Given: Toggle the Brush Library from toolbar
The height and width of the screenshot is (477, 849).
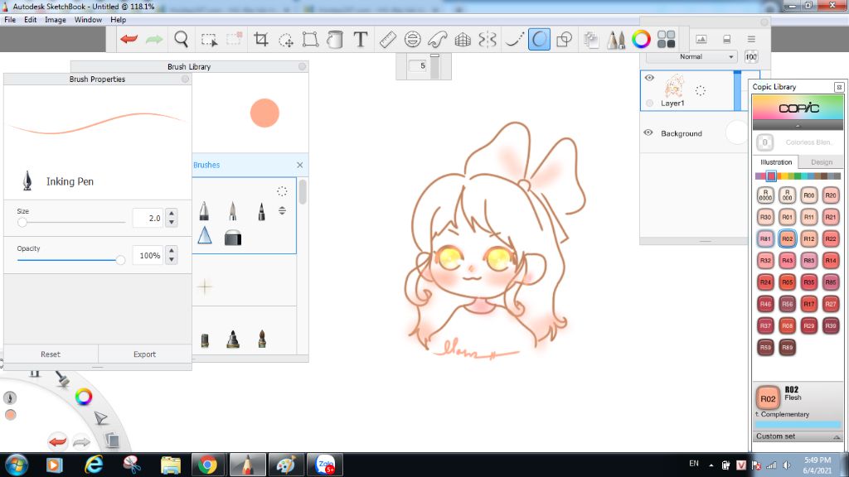Looking at the screenshot, I should tap(616, 39).
